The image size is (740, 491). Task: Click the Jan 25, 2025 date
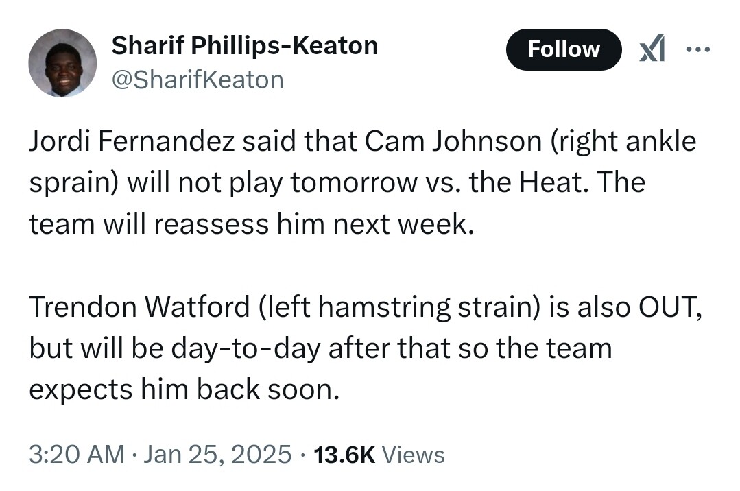pos(218,455)
